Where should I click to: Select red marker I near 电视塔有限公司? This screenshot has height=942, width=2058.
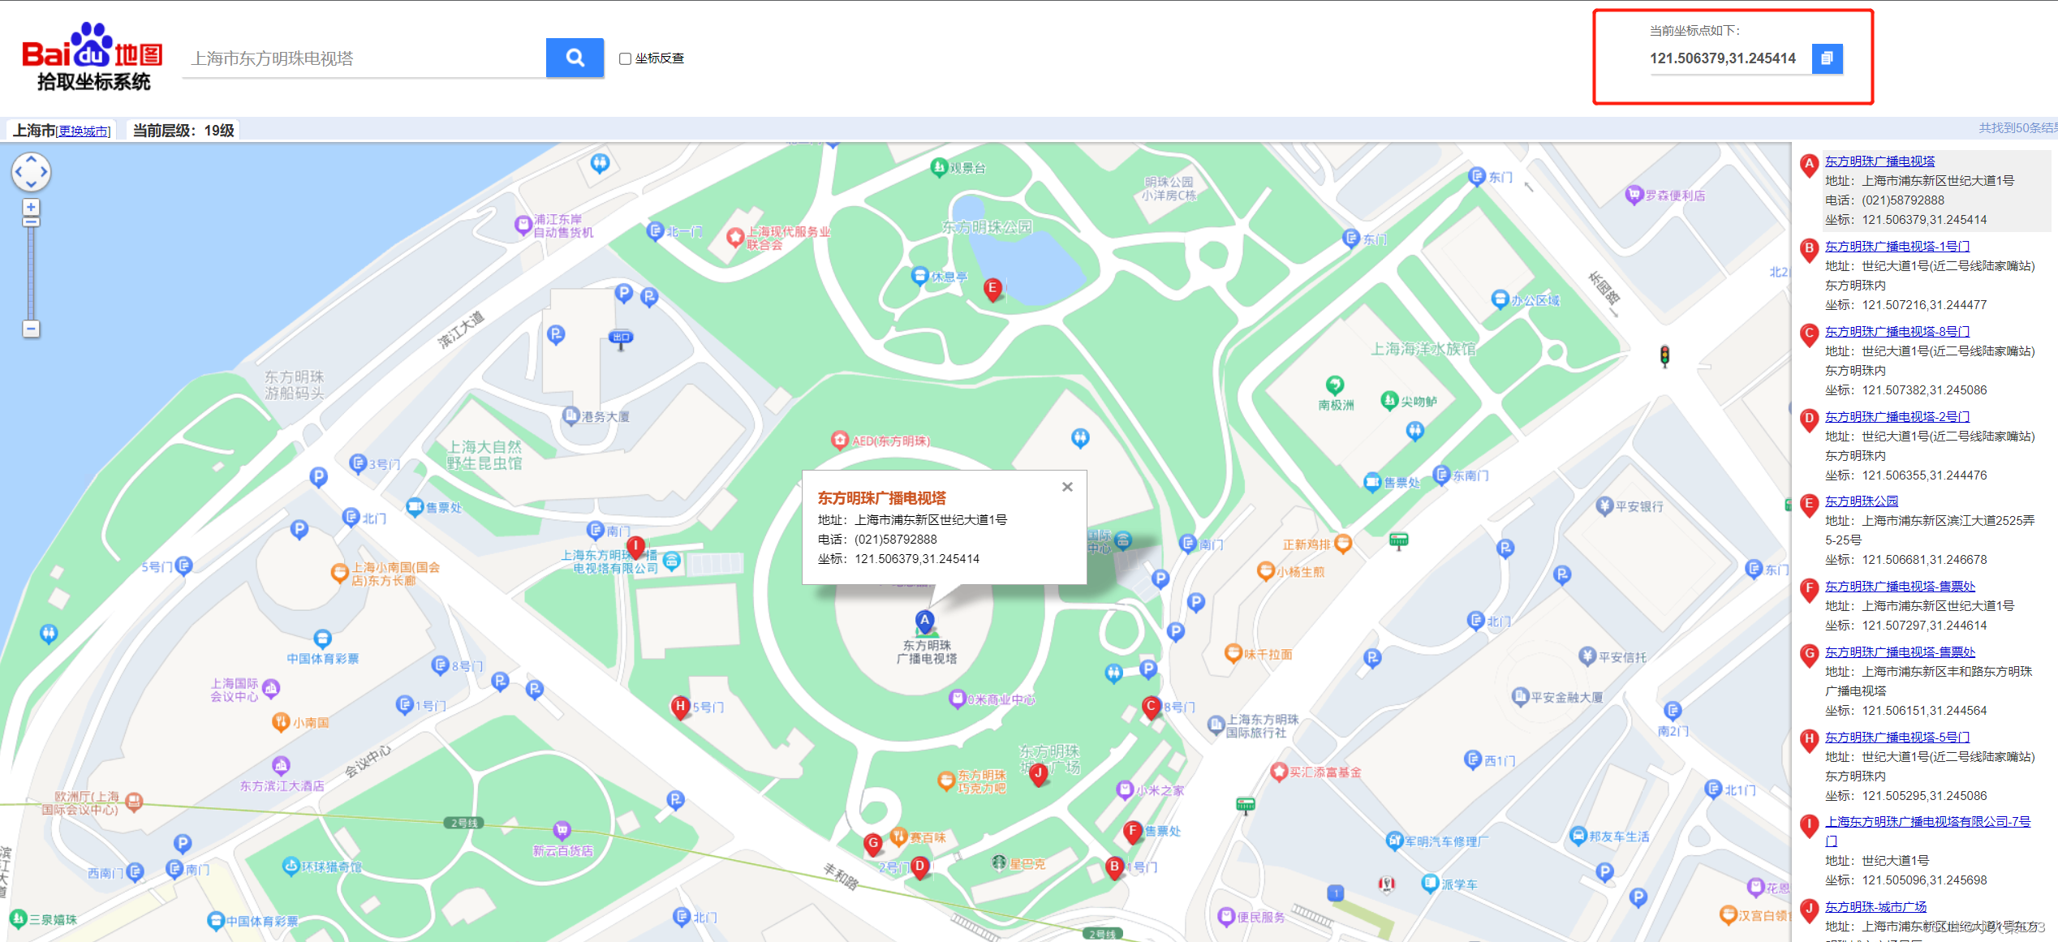pyautogui.click(x=636, y=548)
